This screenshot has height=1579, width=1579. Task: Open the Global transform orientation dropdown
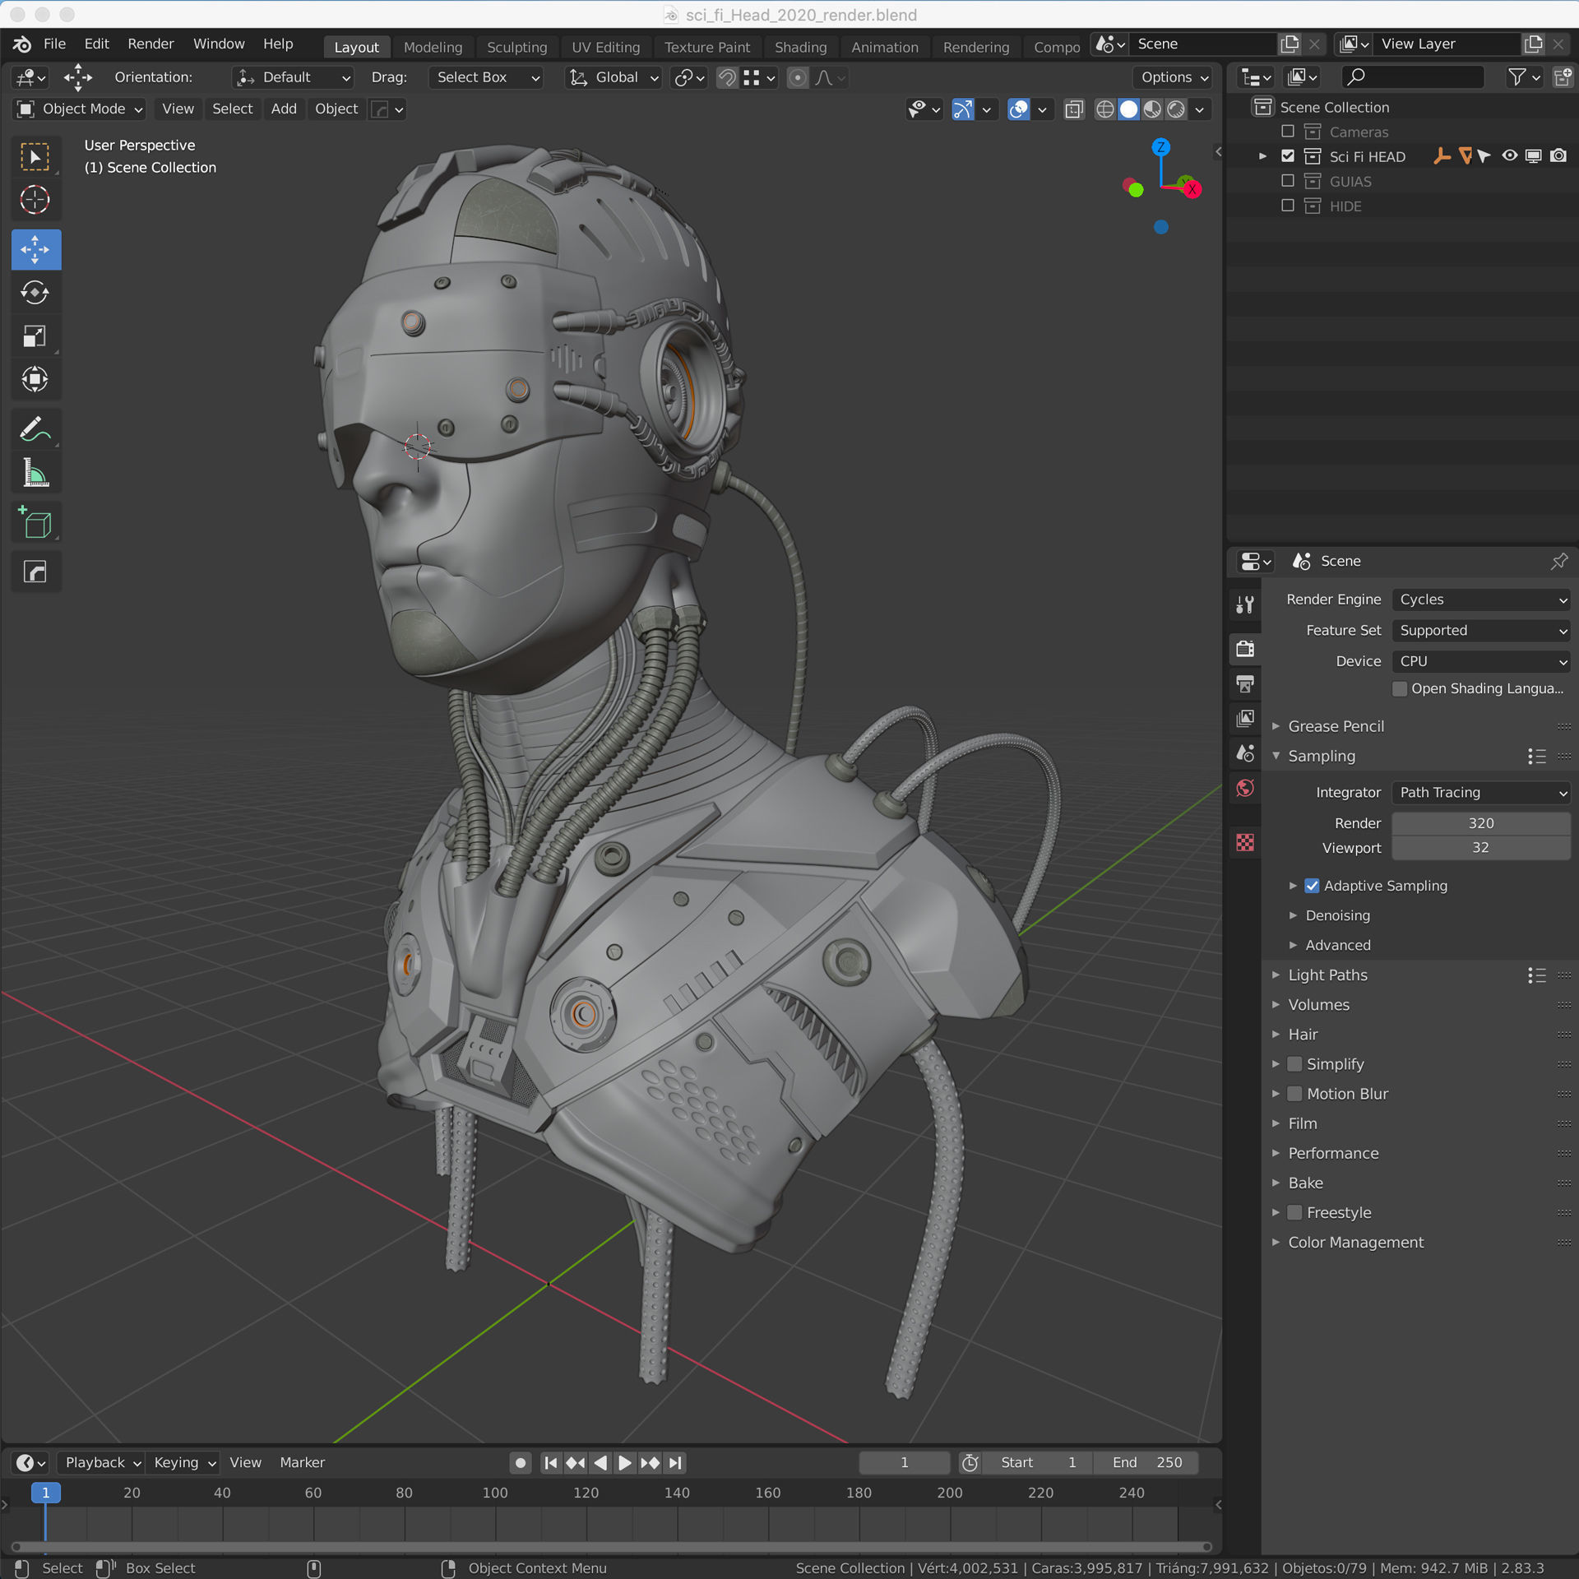coord(614,77)
